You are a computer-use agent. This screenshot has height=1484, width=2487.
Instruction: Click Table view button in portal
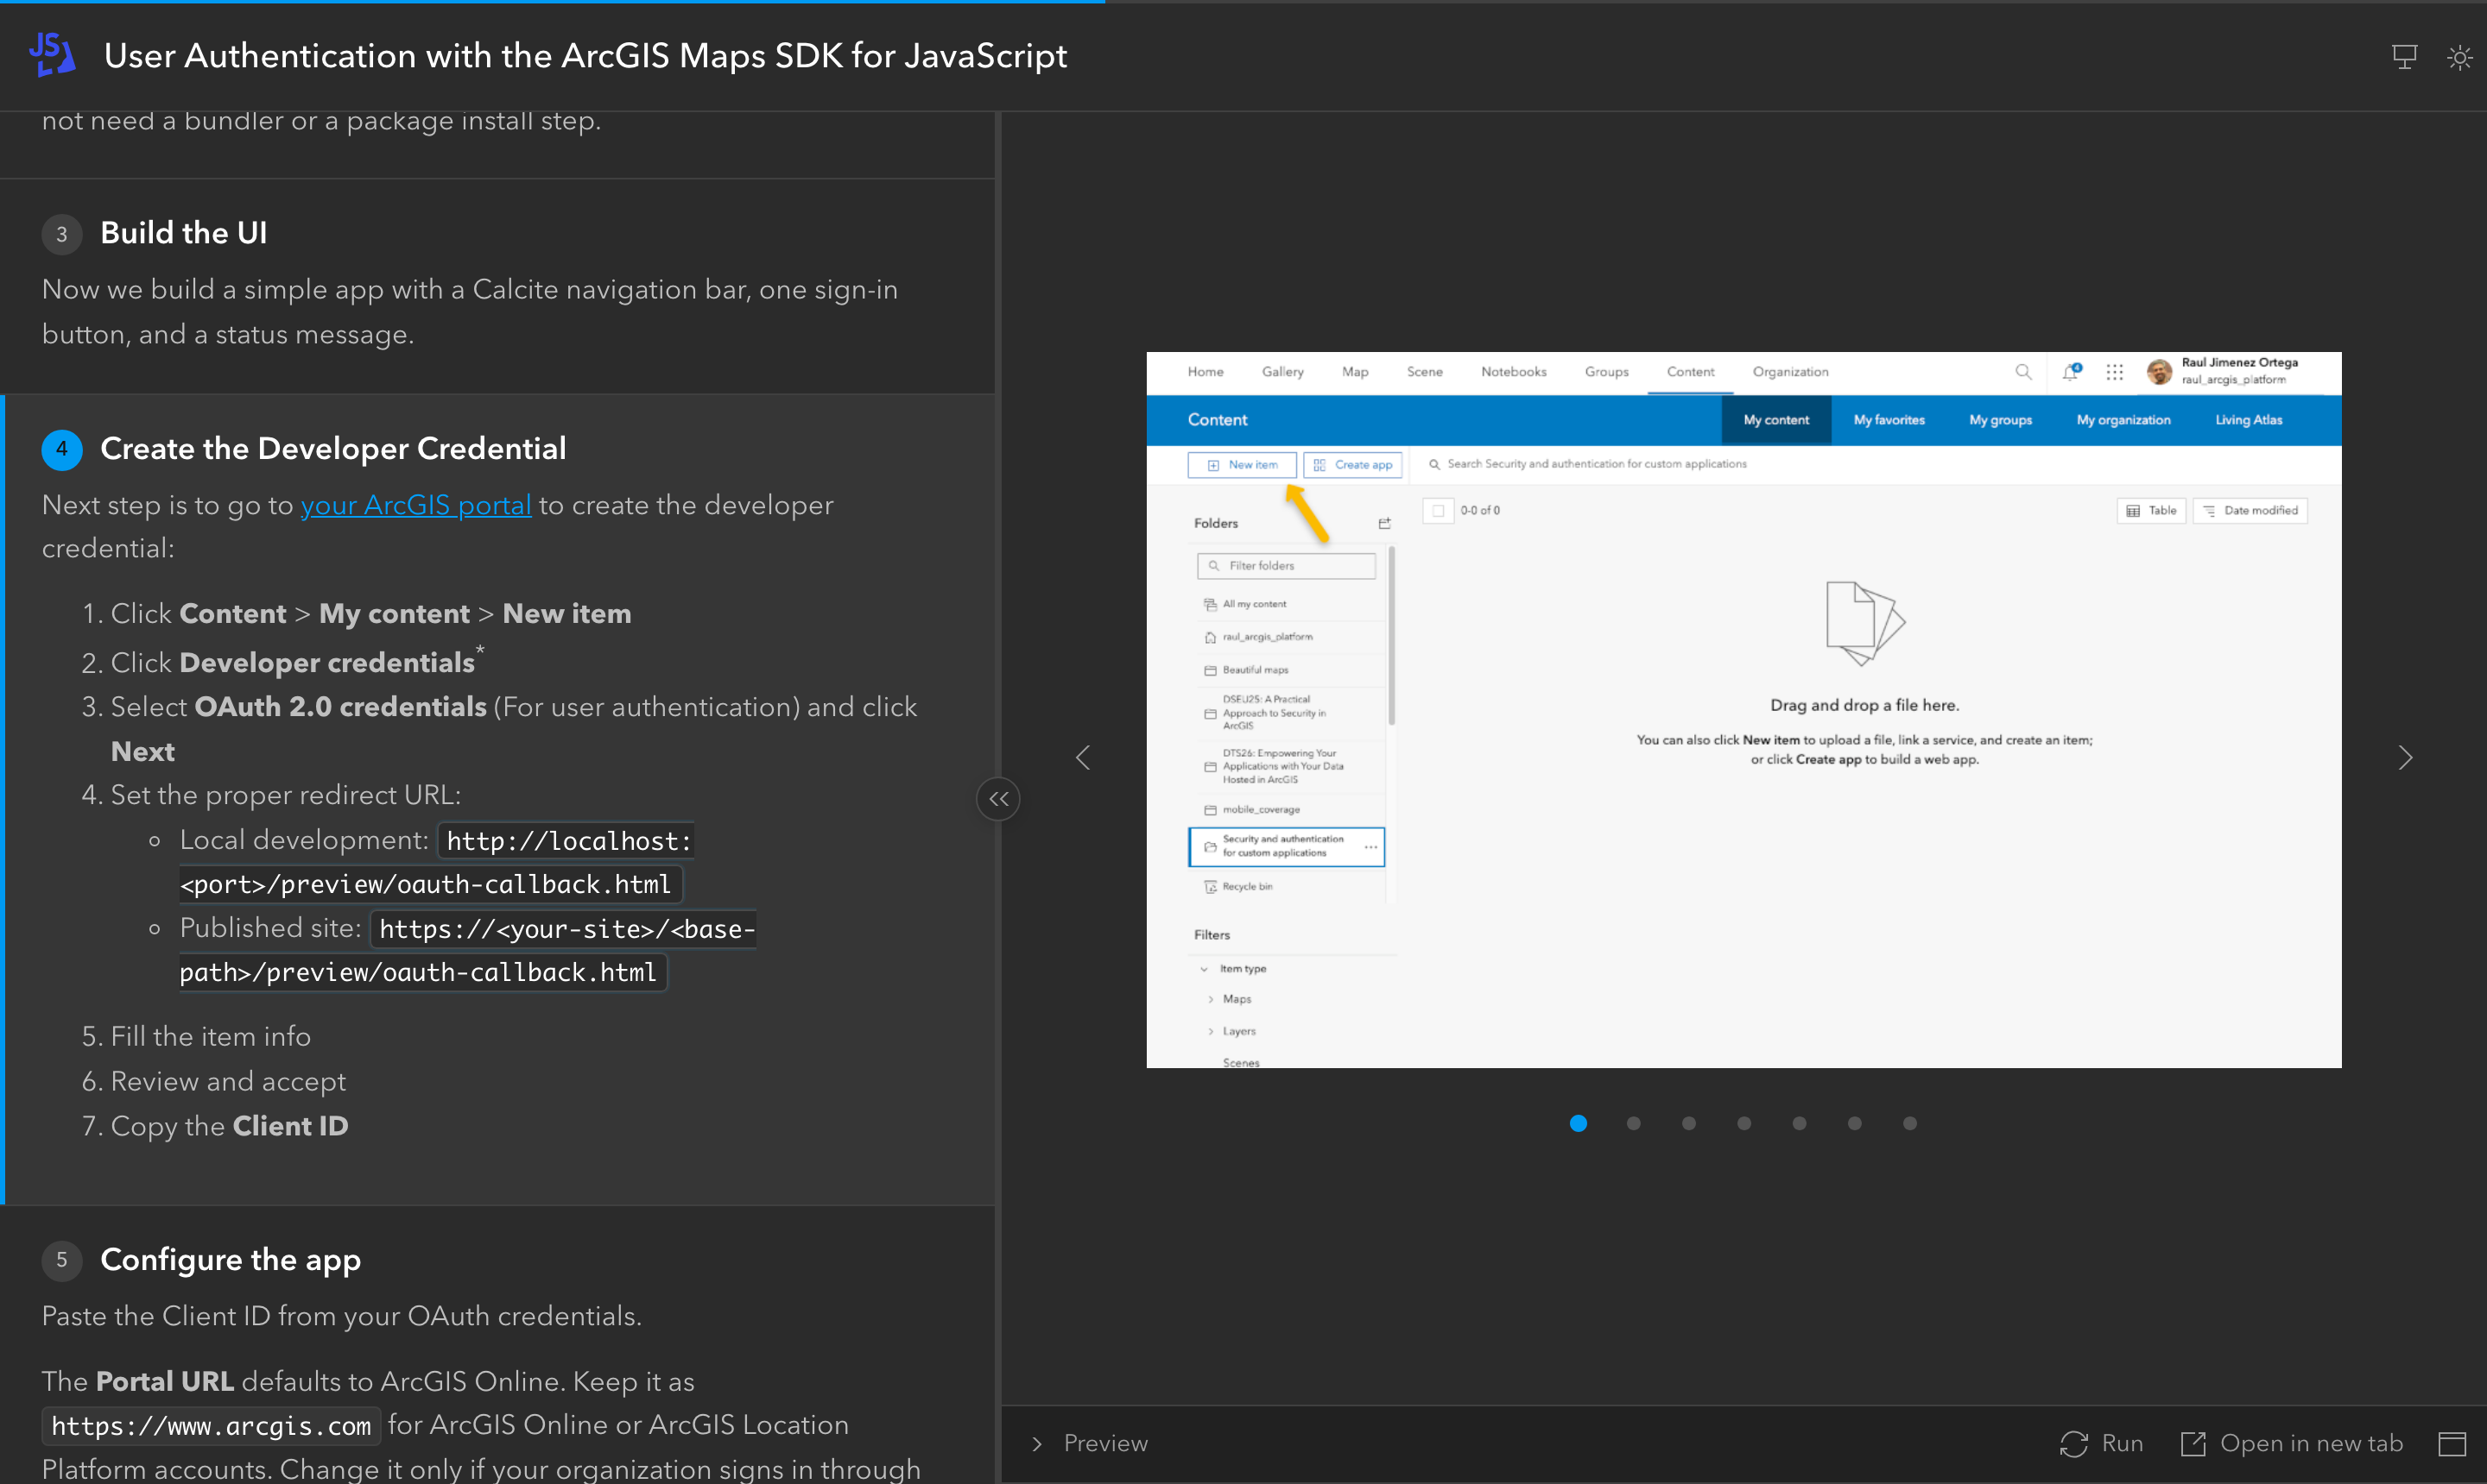coord(2151,511)
